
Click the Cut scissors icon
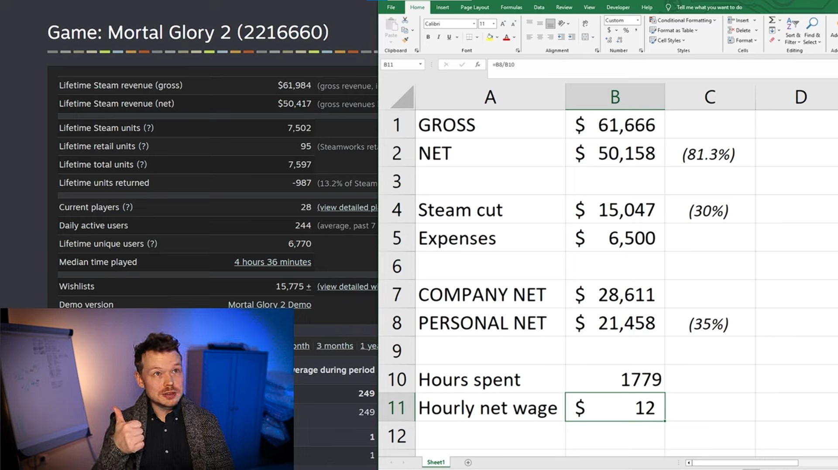405,20
